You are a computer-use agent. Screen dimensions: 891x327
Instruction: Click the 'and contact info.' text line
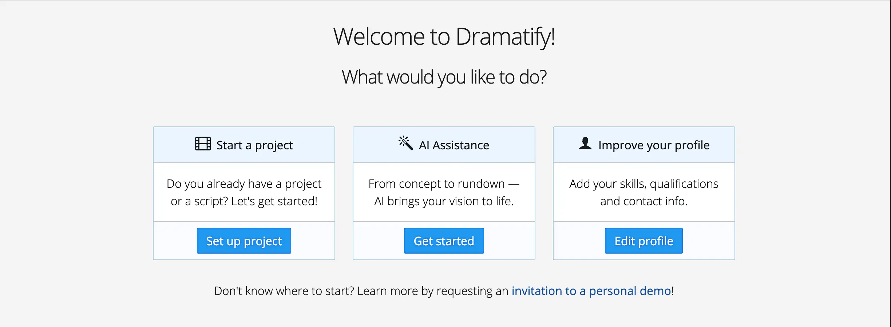pos(643,201)
